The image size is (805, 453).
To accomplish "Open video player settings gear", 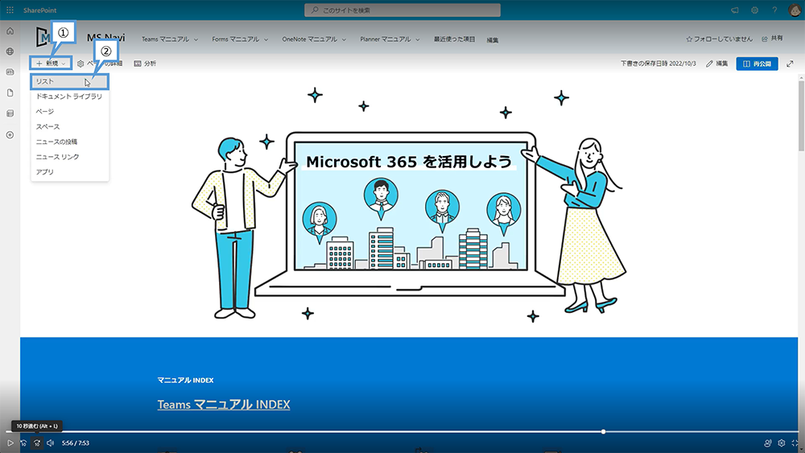I will point(782,443).
